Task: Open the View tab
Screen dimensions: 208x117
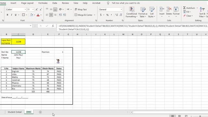Action: [x=76, y=3]
